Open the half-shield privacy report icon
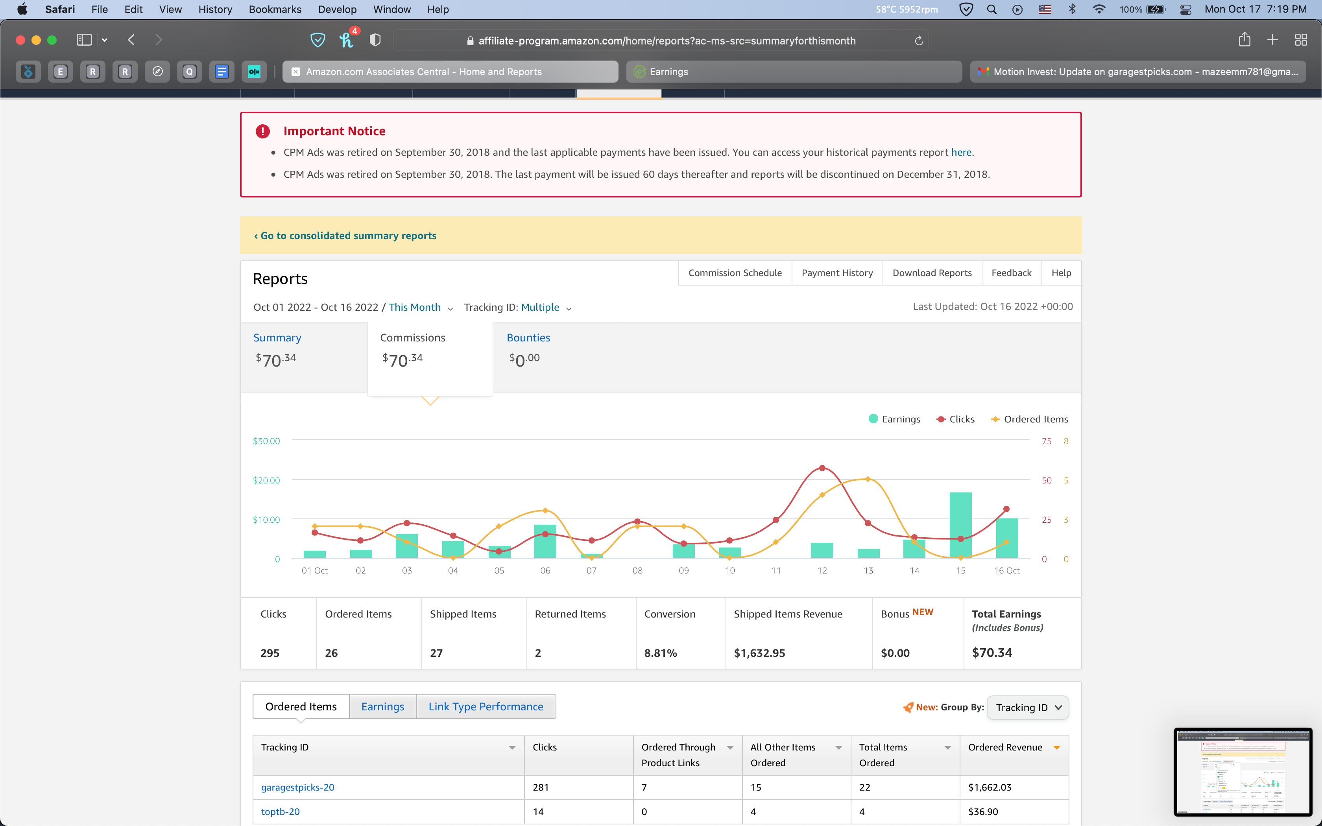Viewport: 1322px width, 826px height. [375, 40]
